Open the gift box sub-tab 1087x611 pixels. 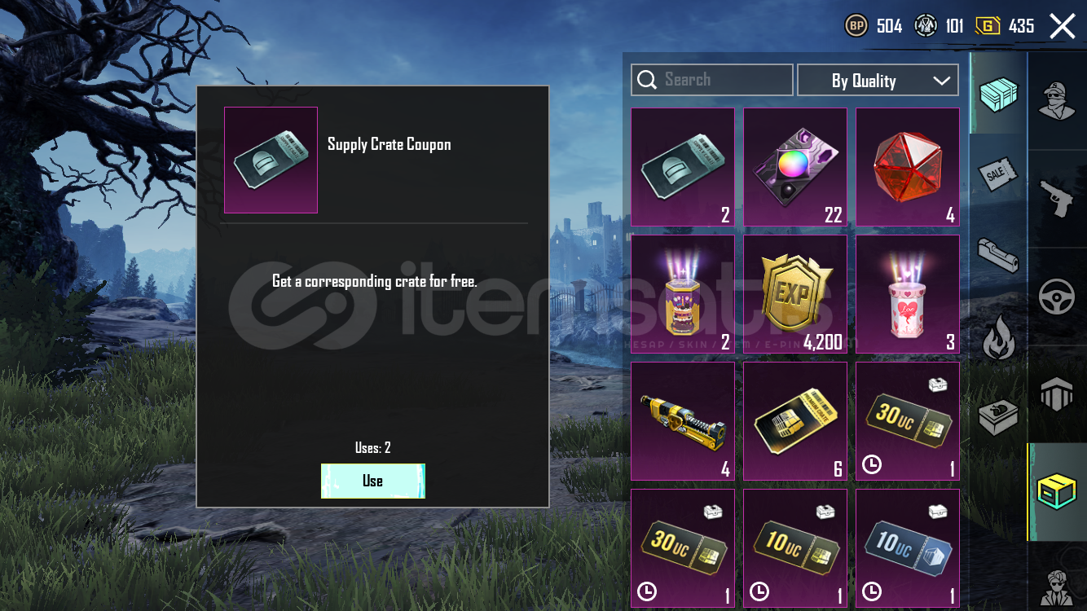pyautogui.click(x=998, y=416)
